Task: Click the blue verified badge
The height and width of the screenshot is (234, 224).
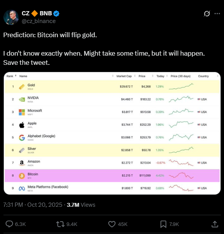Action: pos(56,13)
